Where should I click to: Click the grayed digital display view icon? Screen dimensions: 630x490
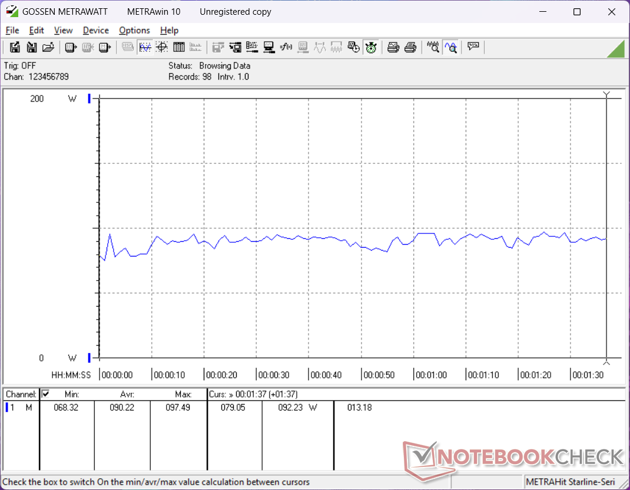pos(128,48)
